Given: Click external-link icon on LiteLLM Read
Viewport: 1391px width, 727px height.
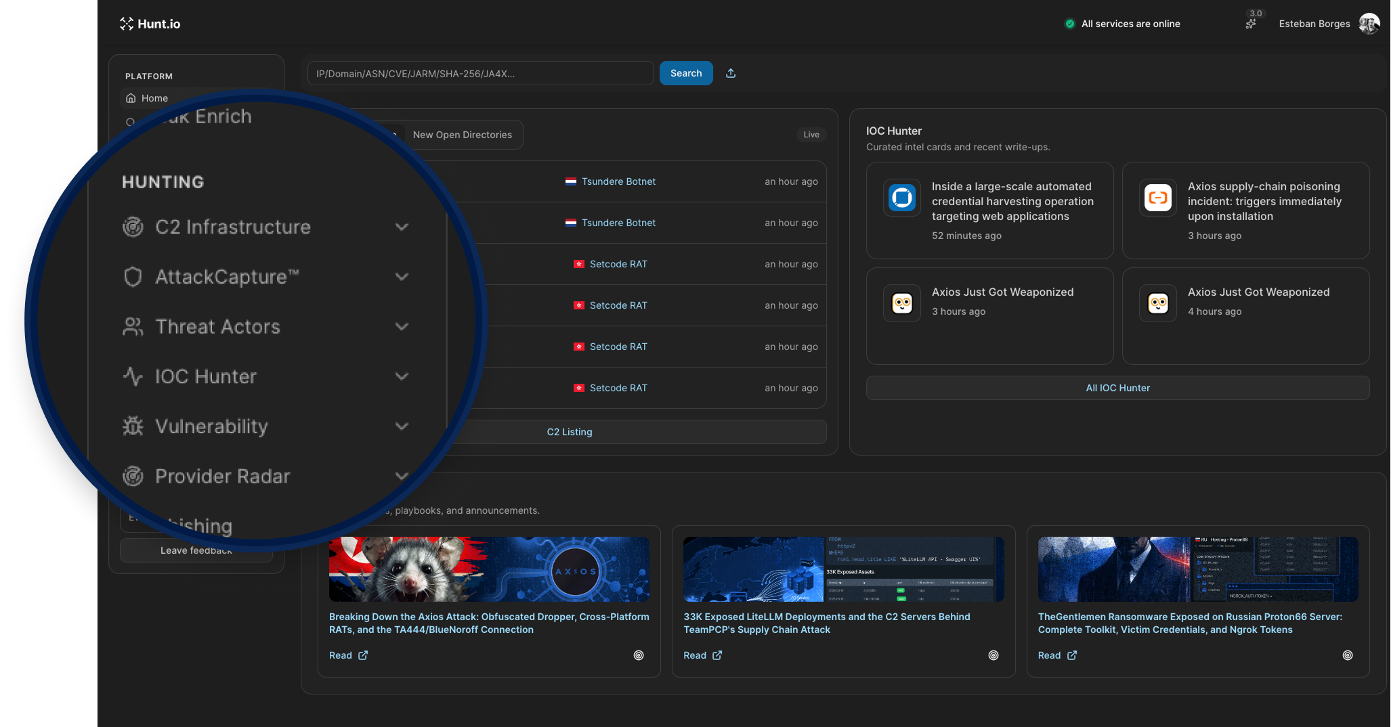Looking at the screenshot, I should point(717,655).
